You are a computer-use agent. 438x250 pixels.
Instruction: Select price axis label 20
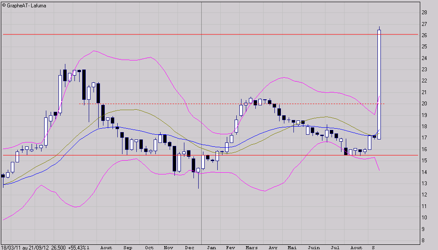[x=424, y=103]
